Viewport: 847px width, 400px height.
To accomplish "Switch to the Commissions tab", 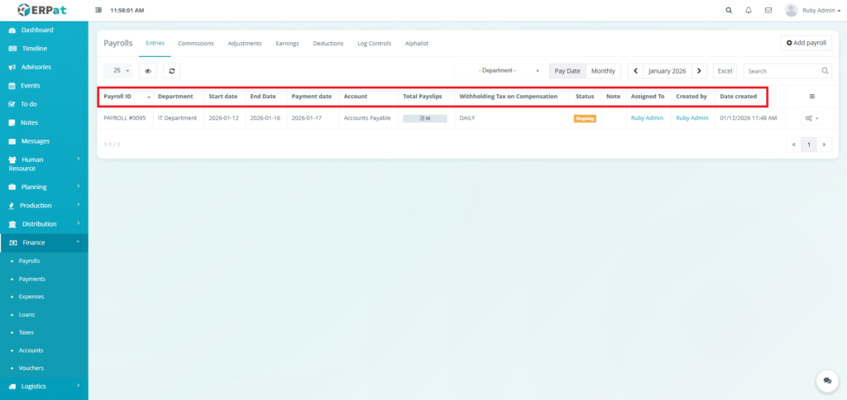I will (196, 43).
